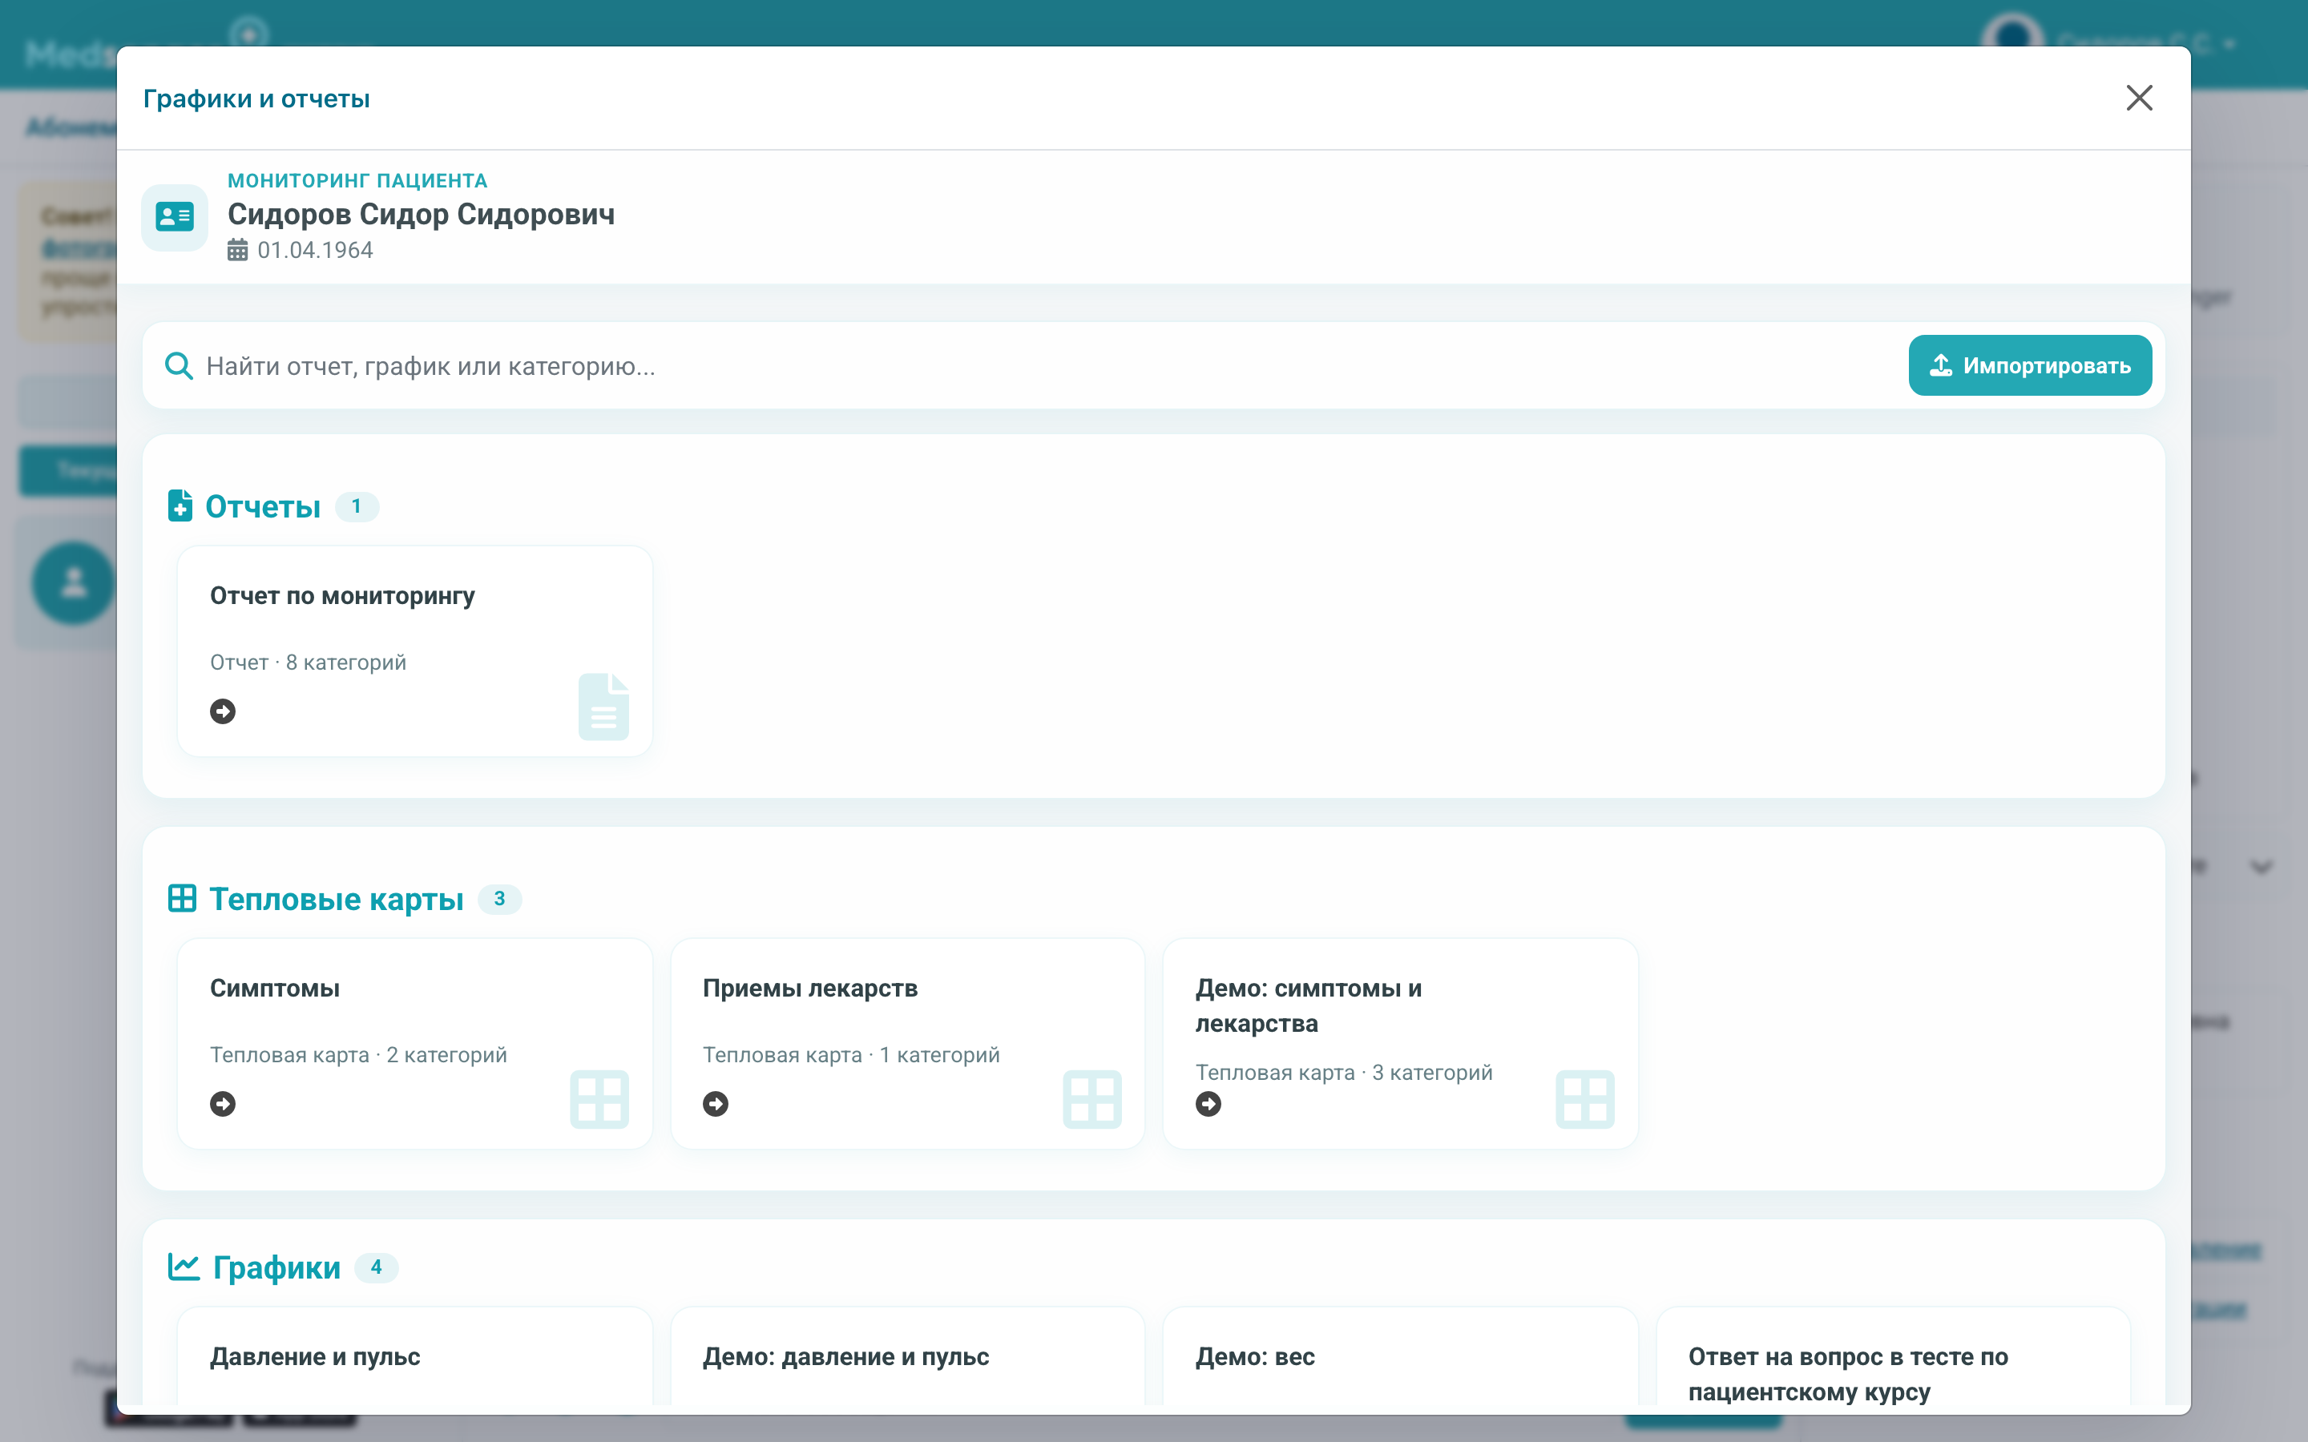This screenshot has width=2308, height=1442.
Task: Open the Приемы лекарств card
Action: (908, 1043)
